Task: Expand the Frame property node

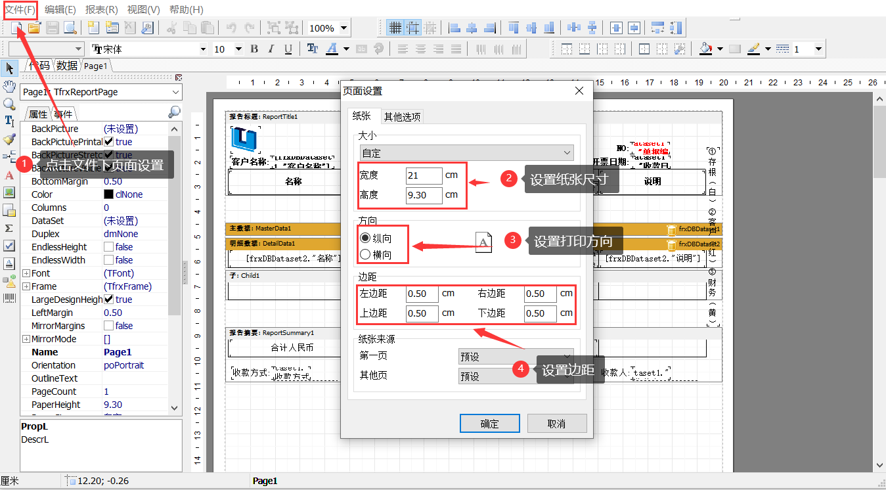Action: click(26, 286)
